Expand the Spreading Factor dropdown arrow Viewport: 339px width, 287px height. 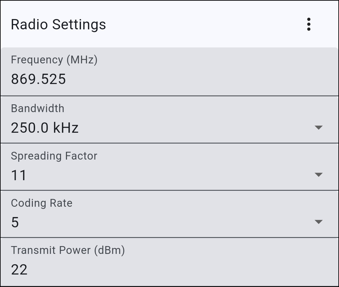coord(318,175)
